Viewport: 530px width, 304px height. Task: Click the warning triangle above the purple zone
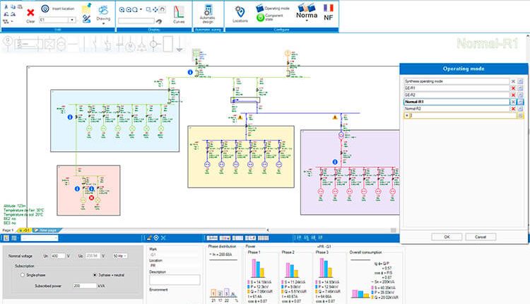pos(335,117)
